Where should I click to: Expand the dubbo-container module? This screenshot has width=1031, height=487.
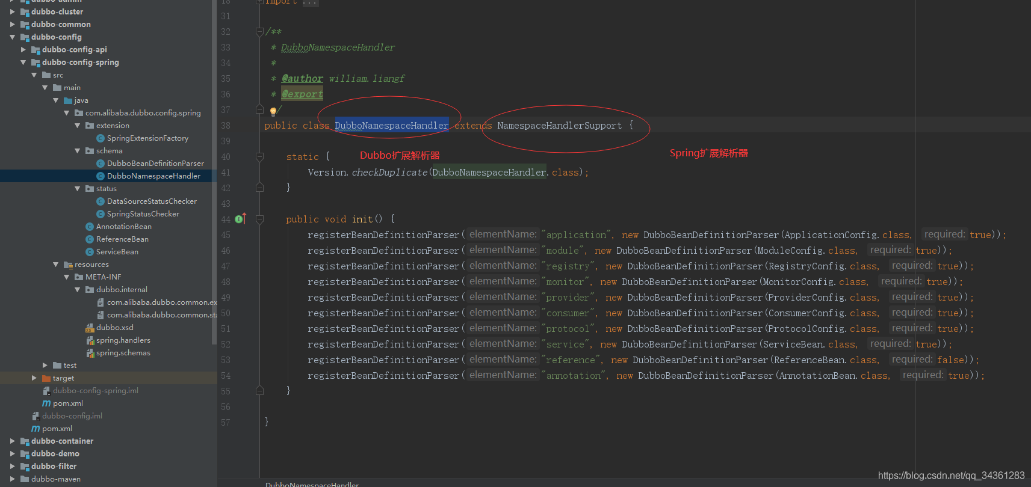(12, 441)
